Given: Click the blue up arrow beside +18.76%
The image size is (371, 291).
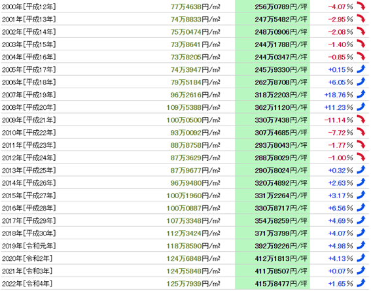Looking at the screenshot, I should click(x=361, y=94).
